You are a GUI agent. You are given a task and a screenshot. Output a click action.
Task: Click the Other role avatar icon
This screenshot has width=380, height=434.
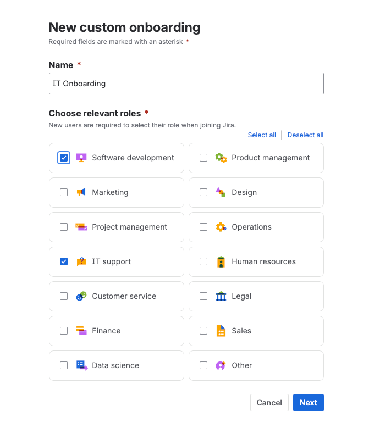coord(221,365)
